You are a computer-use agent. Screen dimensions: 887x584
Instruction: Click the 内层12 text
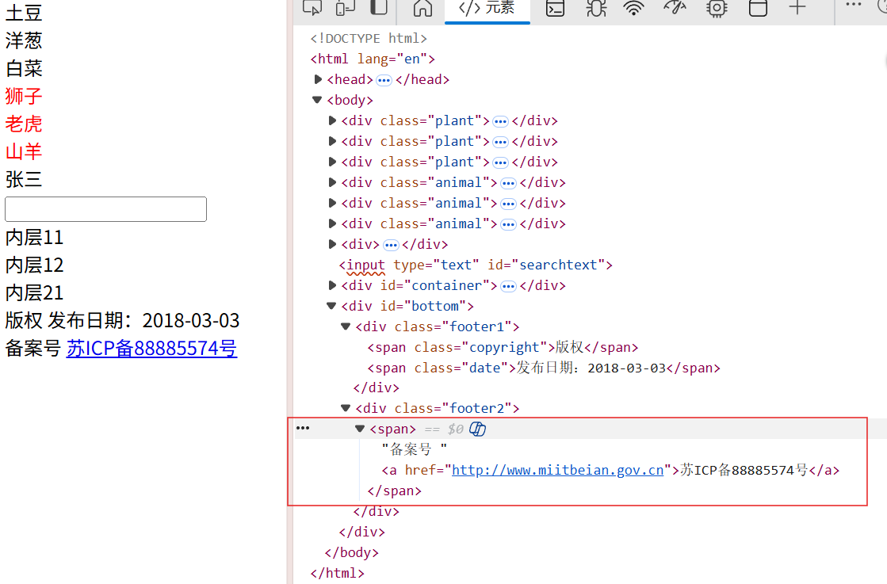pos(35,265)
